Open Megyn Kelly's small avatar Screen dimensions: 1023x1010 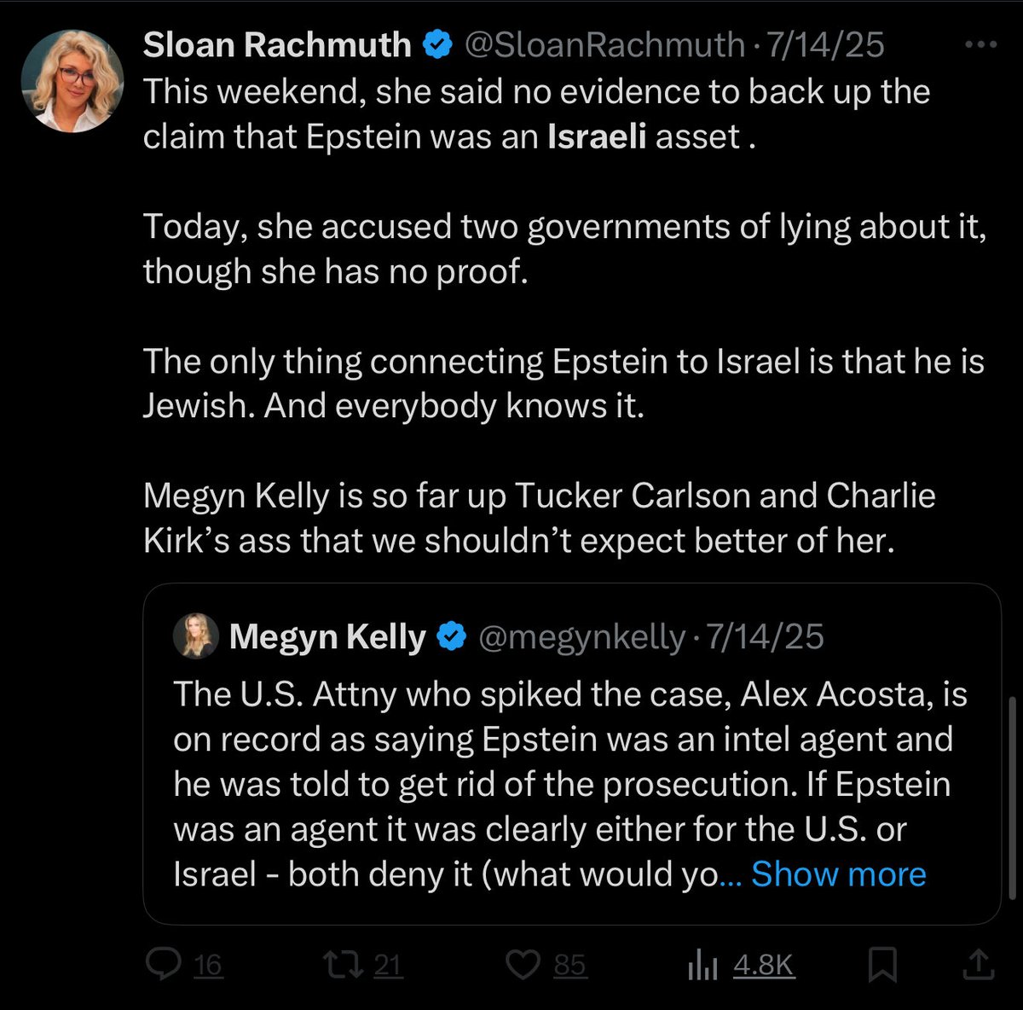click(x=196, y=637)
